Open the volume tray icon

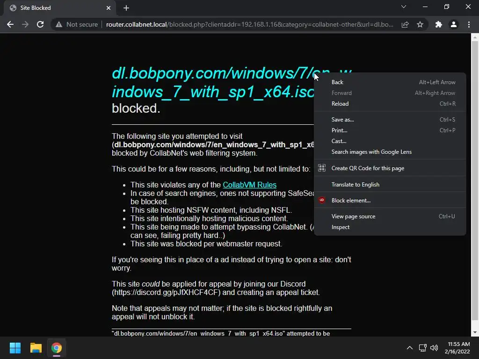click(x=434, y=348)
